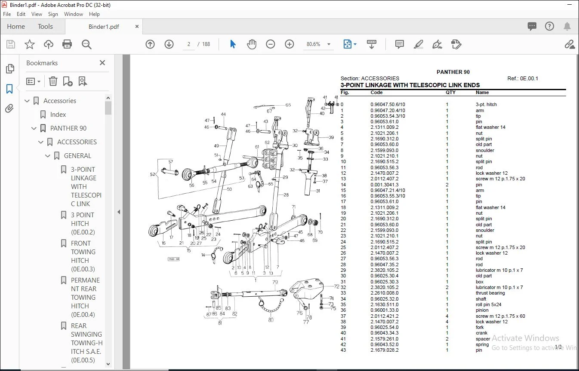Open PERMANENT REAR TOWING HITCH bookmark
Viewport: 579px width, 371px height.
[x=85, y=298]
